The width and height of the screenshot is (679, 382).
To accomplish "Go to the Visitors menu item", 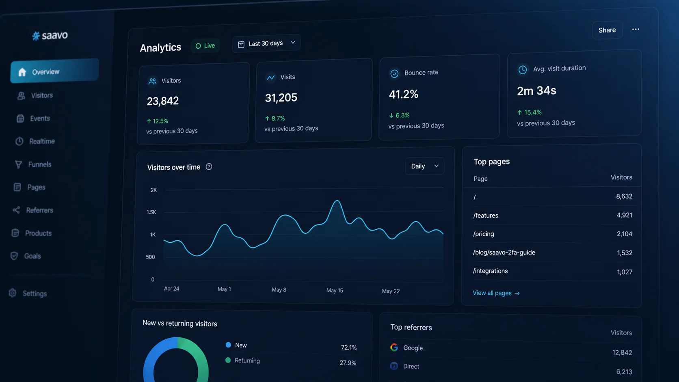I will (42, 95).
